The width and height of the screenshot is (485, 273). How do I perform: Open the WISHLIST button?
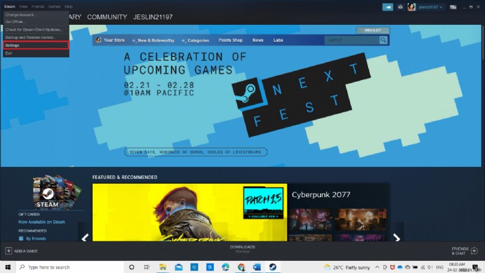373,30
